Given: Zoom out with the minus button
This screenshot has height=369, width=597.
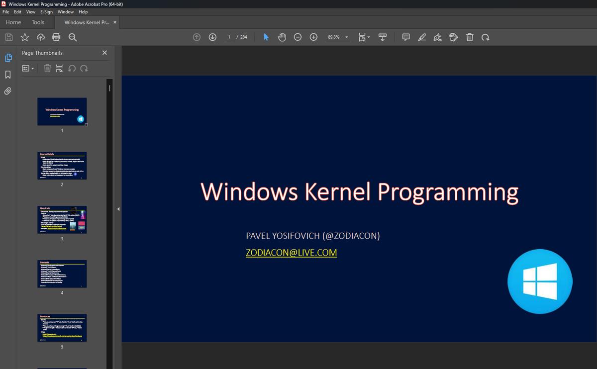Looking at the screenshot, I should (x=298, y=37).
